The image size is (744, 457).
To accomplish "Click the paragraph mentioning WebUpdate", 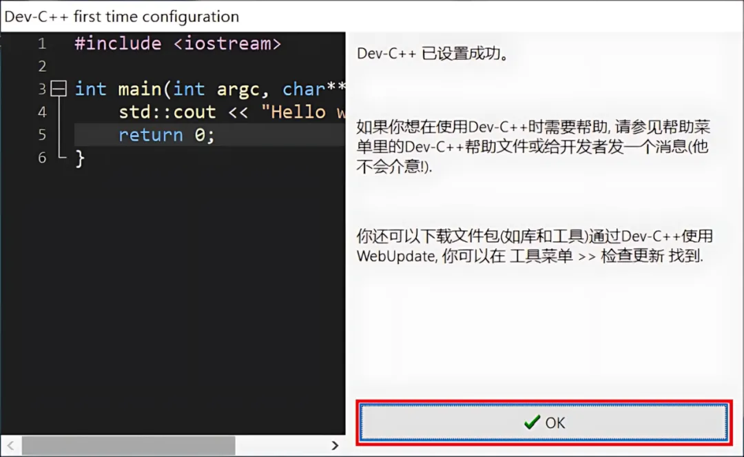I will coord(535,246).
